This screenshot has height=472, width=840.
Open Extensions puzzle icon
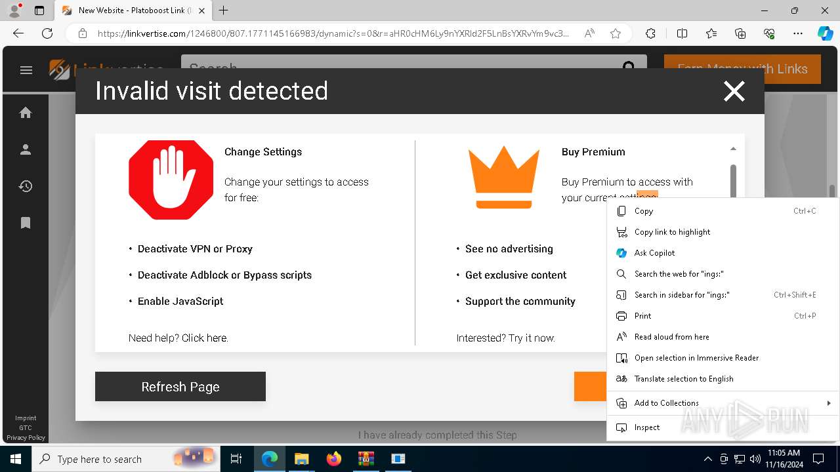[x=650, y=33]
